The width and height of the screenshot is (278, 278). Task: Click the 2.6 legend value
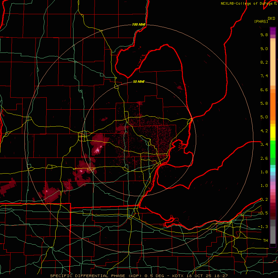(x=264, y=158)
